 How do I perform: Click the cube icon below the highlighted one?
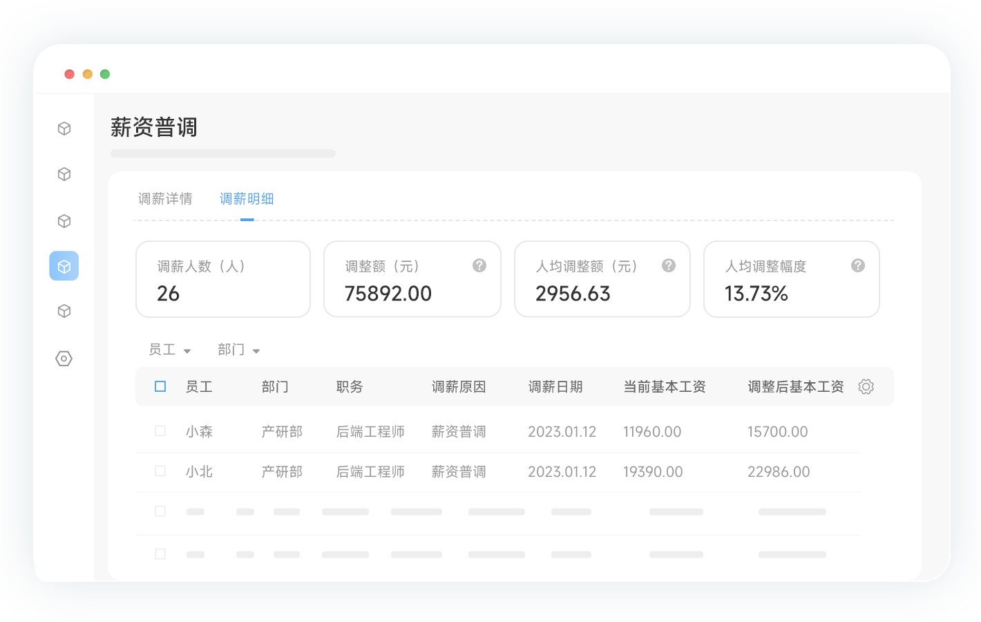click(64, 311)
